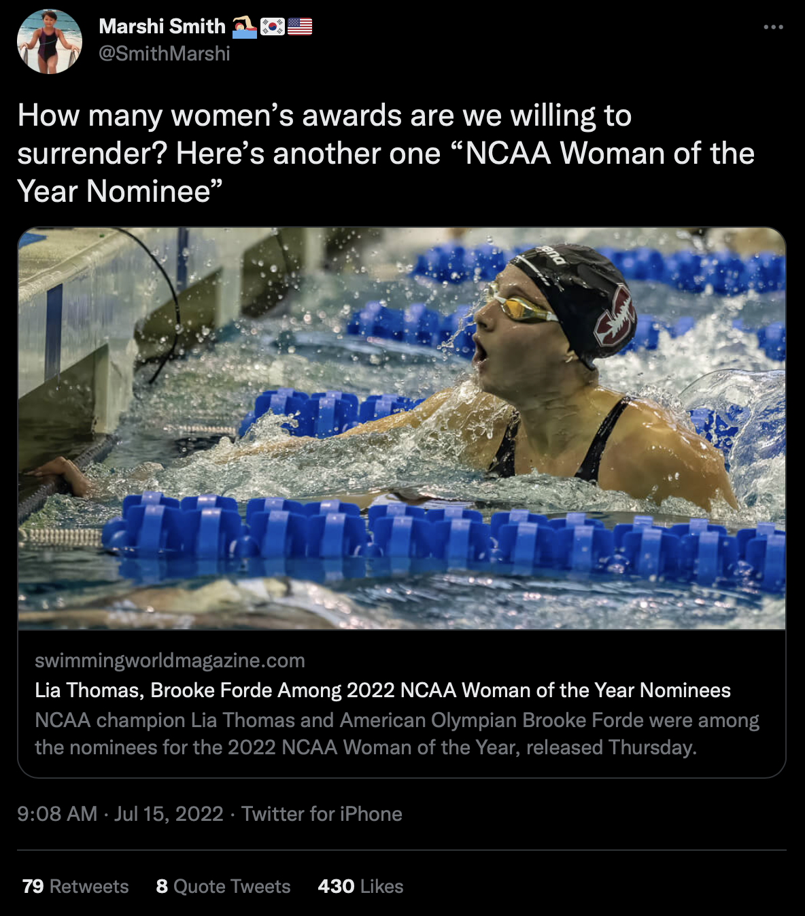The height and width of the screenshot is (916, 805).
Task: Open the swimmer photo link preview
Action: 402,428
